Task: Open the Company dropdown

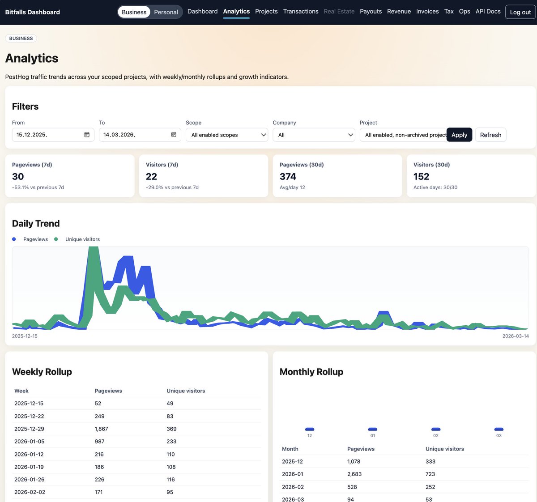Action: click(x=314, y=135)
